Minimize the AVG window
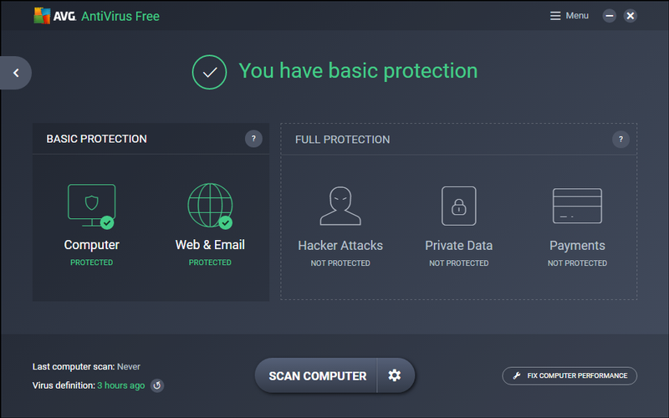Viewport: 669px width, 418px height. pyautogui.click(x=610, y=16)
